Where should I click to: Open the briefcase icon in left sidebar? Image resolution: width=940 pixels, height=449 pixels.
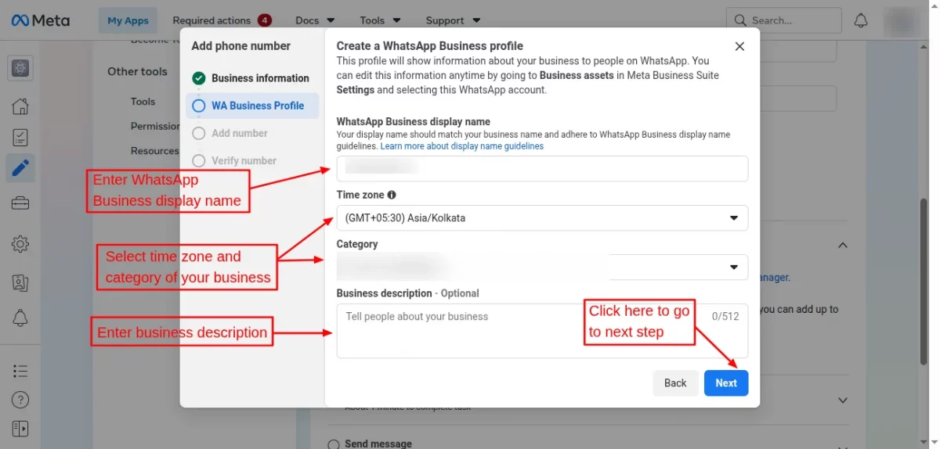(x=20, y=203)
